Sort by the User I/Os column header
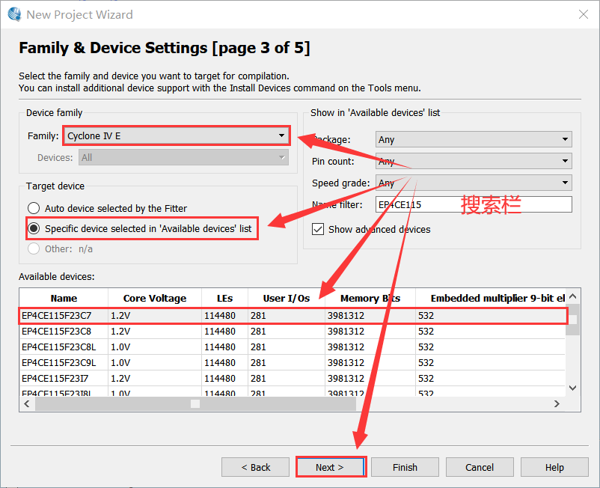Image resolution: width=600 pixels, height=488 pixels. coord(287,298)
